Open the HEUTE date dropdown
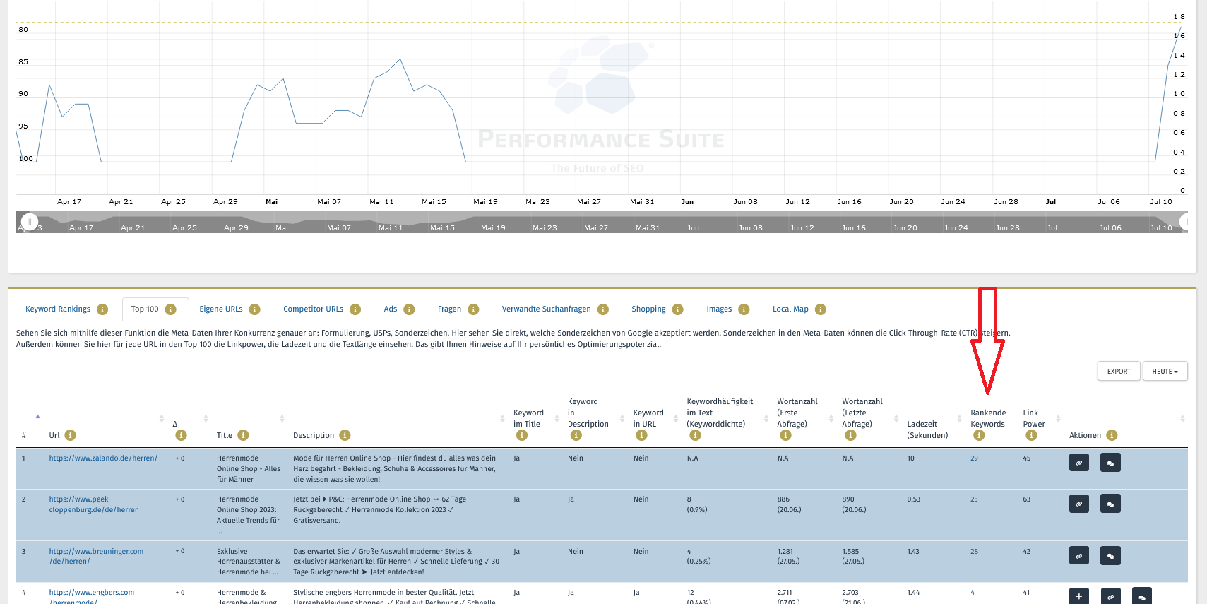 pyautogui.click(x=1165, y=371)
